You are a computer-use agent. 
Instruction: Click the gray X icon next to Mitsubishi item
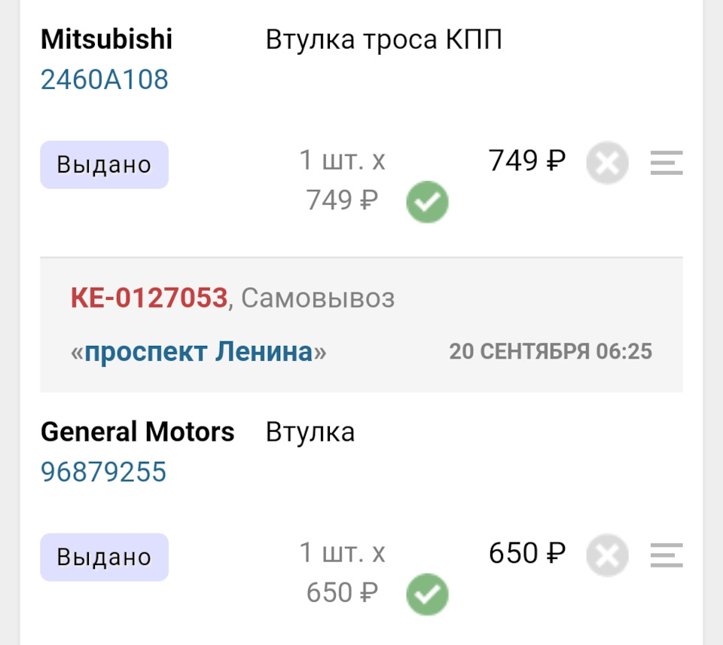(x=607, y=163)
